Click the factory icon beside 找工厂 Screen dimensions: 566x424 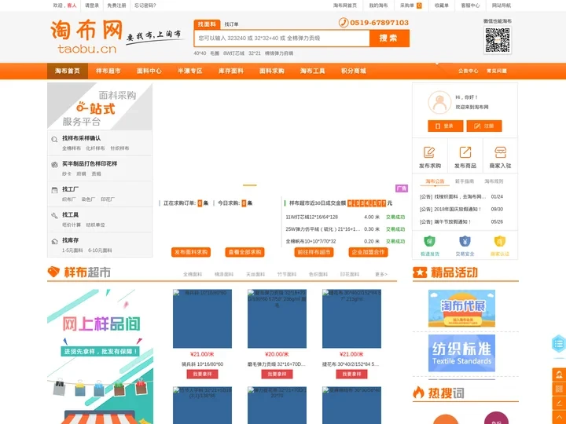[x=54, y=190]
